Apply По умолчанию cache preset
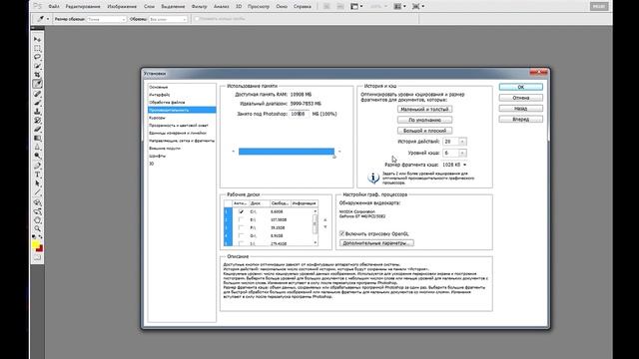Image resolution: width=639 pixels, height=359 pixels. pyautogui.click(x=424, y=120)
